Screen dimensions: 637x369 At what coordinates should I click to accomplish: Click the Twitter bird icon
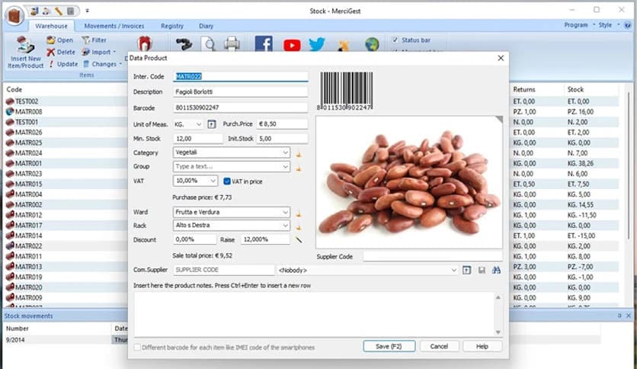coord(317,44)
